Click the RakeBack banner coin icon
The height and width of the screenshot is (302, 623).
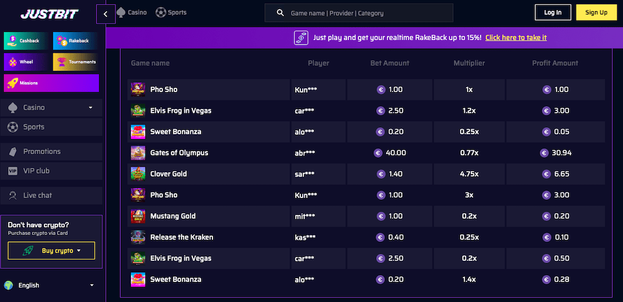click(301, 38)
